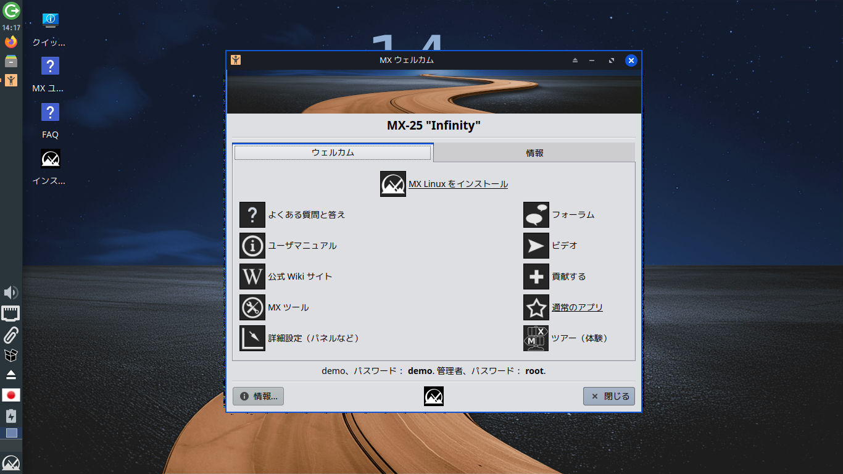Switch to the ウェルカム tab
The width and height of the screenshot is (843, 474).
click(x=333, y=152)
